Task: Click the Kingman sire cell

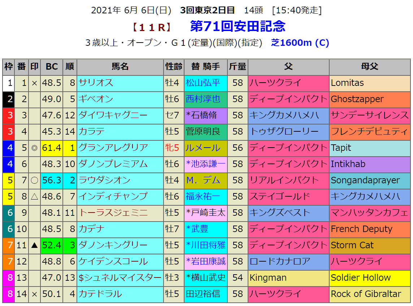Action: [x=268, y=278]
